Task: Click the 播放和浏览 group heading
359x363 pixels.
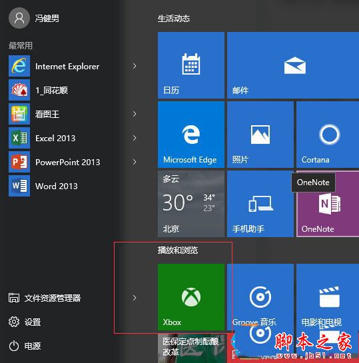Action: click(x=178, y=250)
